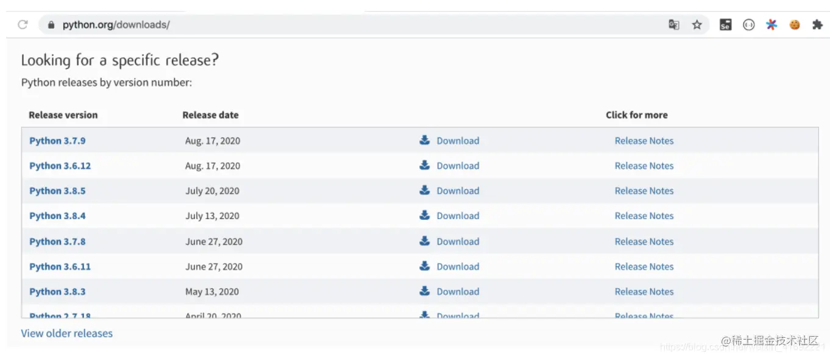Open the translate page icon

click(x=673, y=25)
